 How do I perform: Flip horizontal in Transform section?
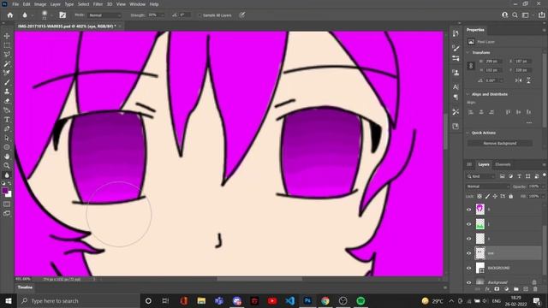click(x=518, y=80)
